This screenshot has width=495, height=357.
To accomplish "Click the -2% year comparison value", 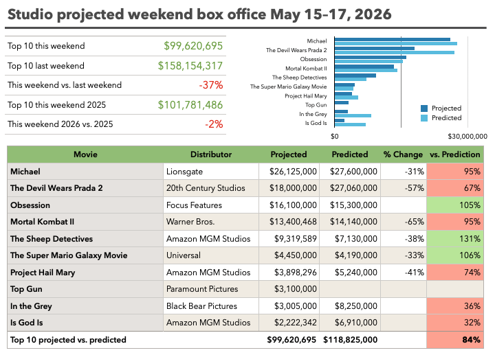I will 214,124.
